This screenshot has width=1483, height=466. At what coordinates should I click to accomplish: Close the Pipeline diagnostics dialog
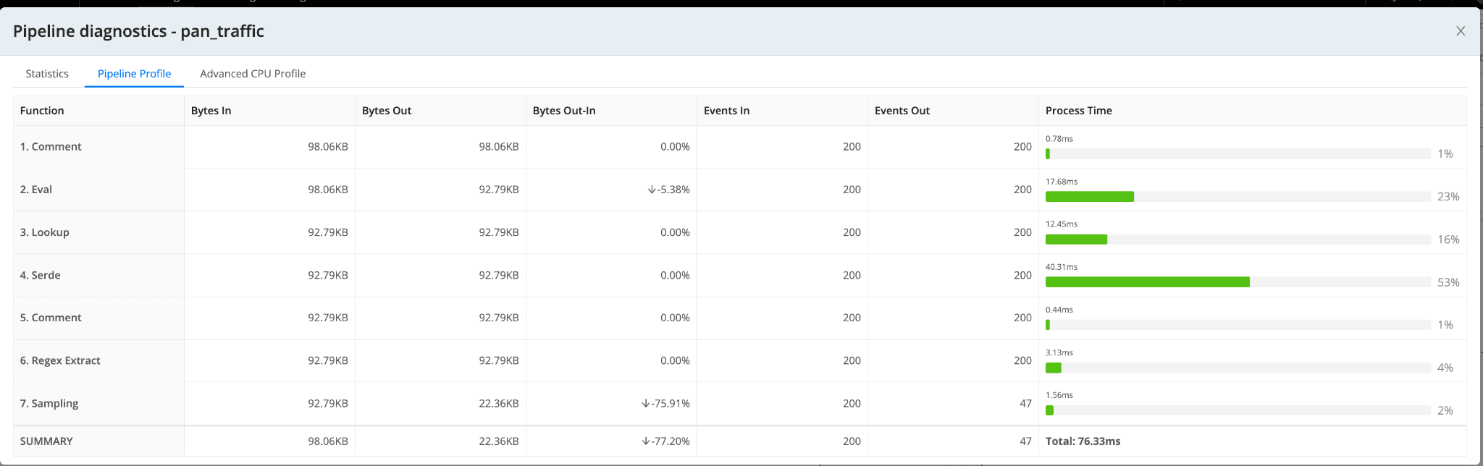click(x=1461, y=31)
